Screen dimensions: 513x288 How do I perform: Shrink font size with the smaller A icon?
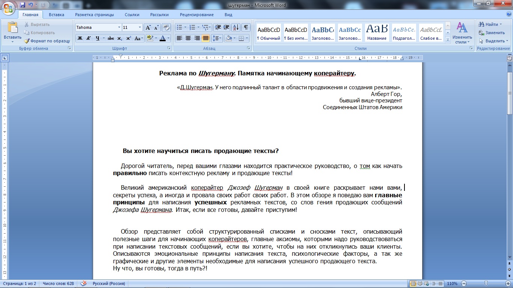[x=156, y=27]
